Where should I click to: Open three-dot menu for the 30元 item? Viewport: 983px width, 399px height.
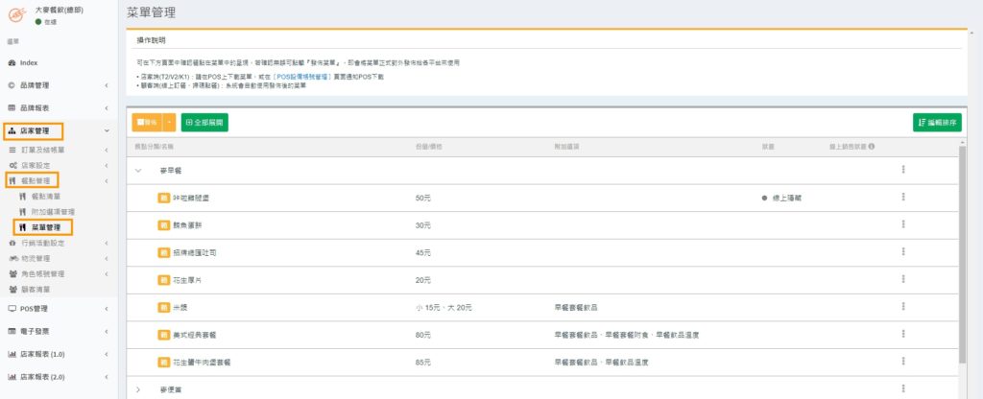[902, 224]
